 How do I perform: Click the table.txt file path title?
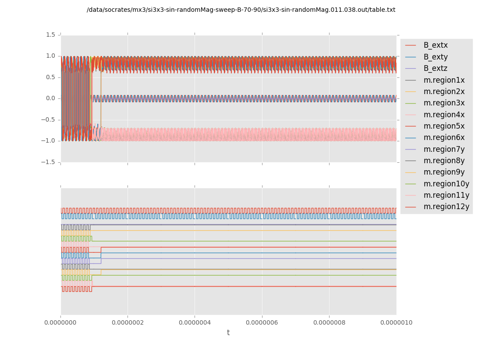(x=241, y=10)
